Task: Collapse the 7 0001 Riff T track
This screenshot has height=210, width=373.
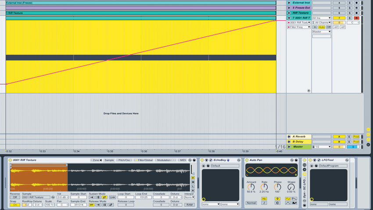Action: click(x=289, y=18)
